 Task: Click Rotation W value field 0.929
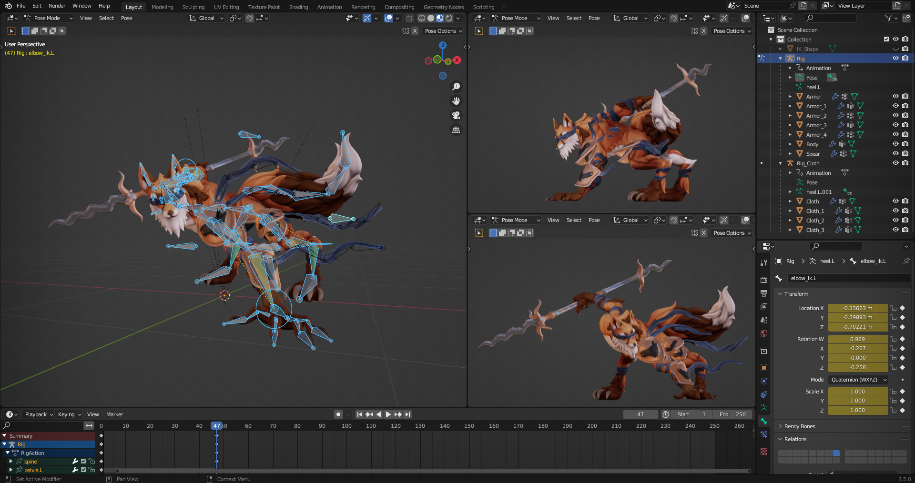(x=858, y=339)
